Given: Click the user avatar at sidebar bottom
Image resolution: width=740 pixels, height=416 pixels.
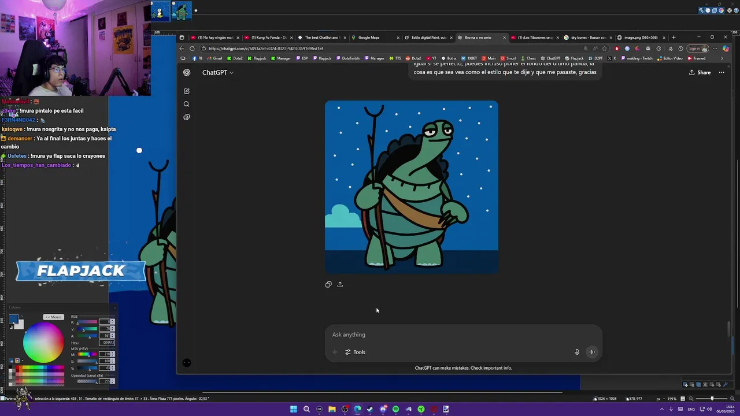Looking at the screenshot, I should 186,363.
